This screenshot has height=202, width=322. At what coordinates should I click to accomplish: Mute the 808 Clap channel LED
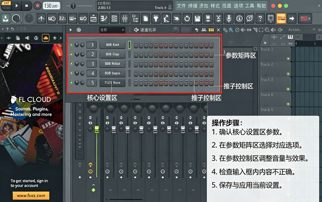(x=71, y=54)
